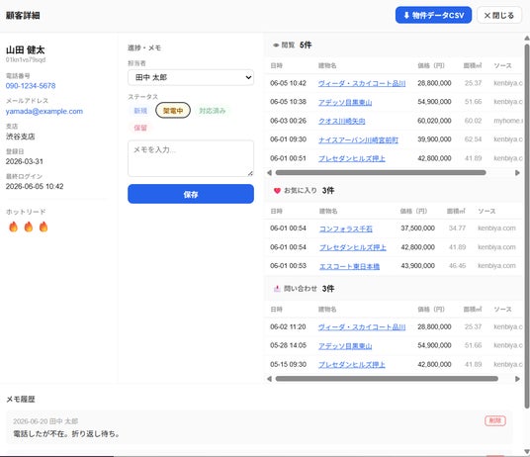This screenshot has height=457, width=530.
Task: Open アデッソ目黒東山 in the 問い合わせ list
Action: click(x=345, y=346)
